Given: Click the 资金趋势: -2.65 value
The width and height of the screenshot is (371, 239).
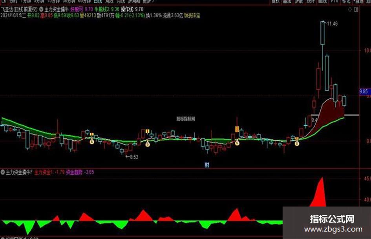Looking at the screenshot, I should tap(80, 172).
